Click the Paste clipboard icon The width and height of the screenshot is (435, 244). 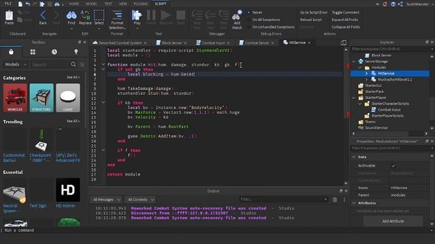pyautogui.click(x=9, y=16)
